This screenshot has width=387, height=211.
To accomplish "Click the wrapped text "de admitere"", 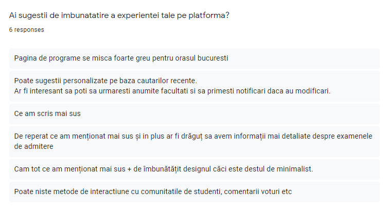I will coord(34,146).
